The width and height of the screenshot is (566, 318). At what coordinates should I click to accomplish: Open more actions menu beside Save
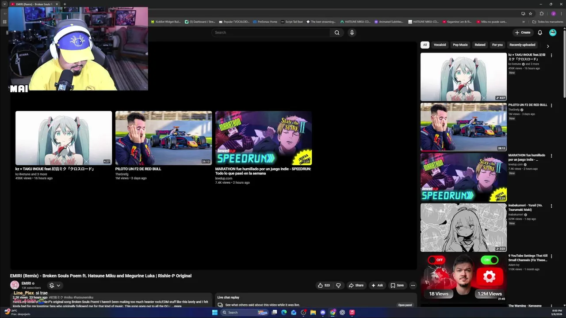tap(413, 285)
